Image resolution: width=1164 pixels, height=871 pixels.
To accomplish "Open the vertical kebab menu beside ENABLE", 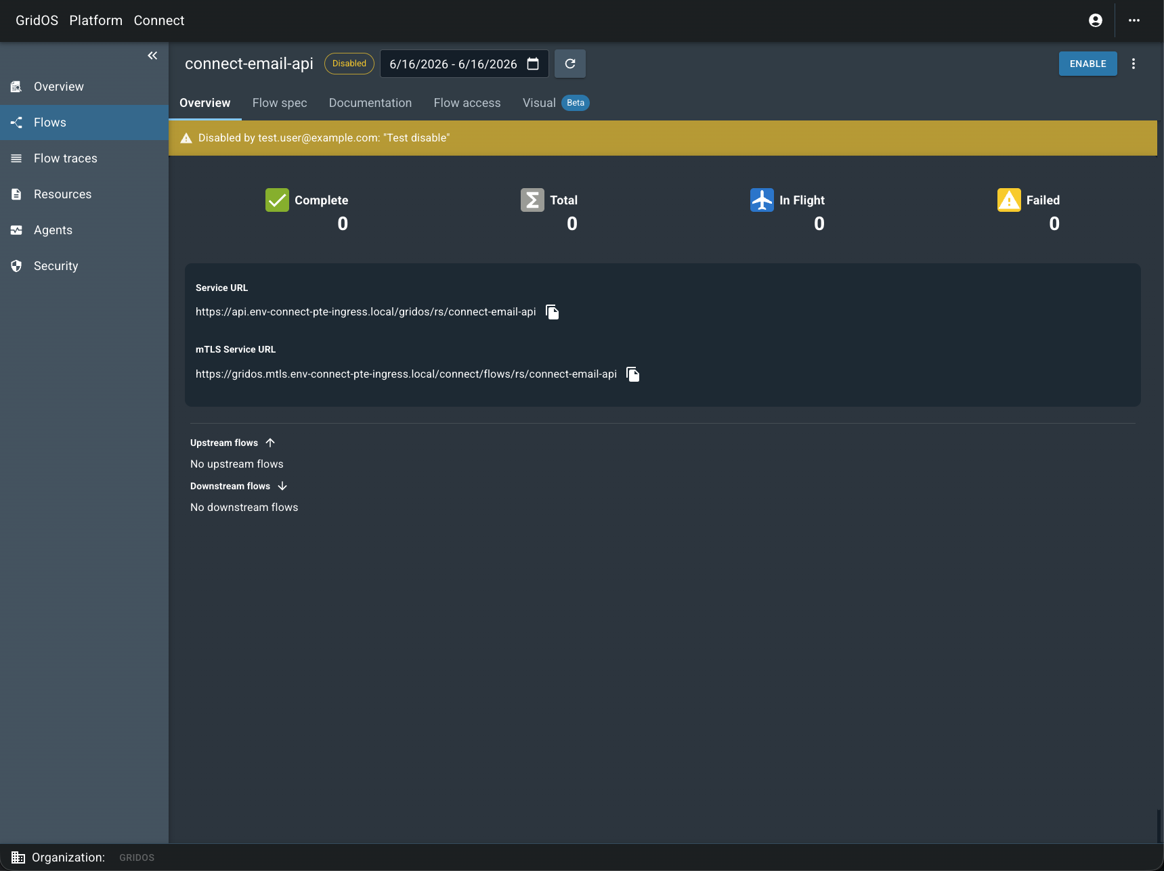I will click(x=1134, y=64).
